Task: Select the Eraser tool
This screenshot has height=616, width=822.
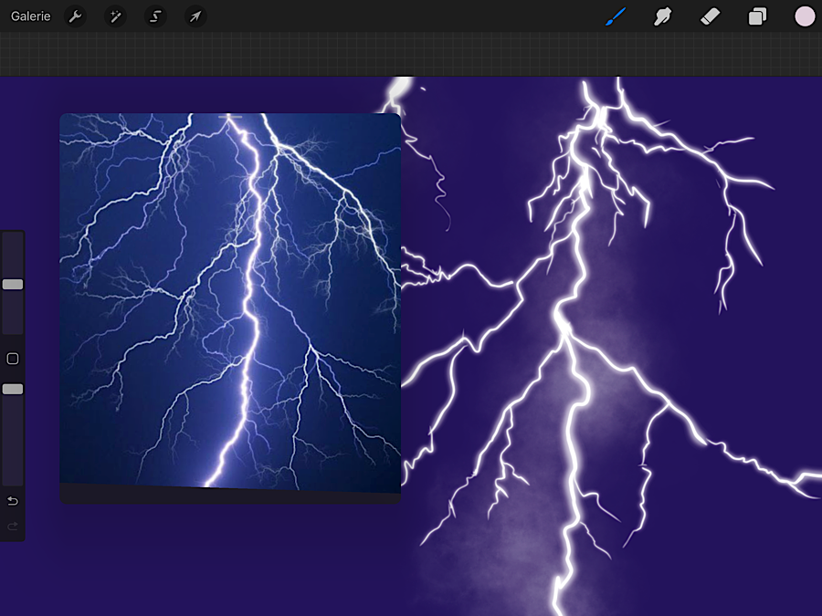Action: coord(710,16)
